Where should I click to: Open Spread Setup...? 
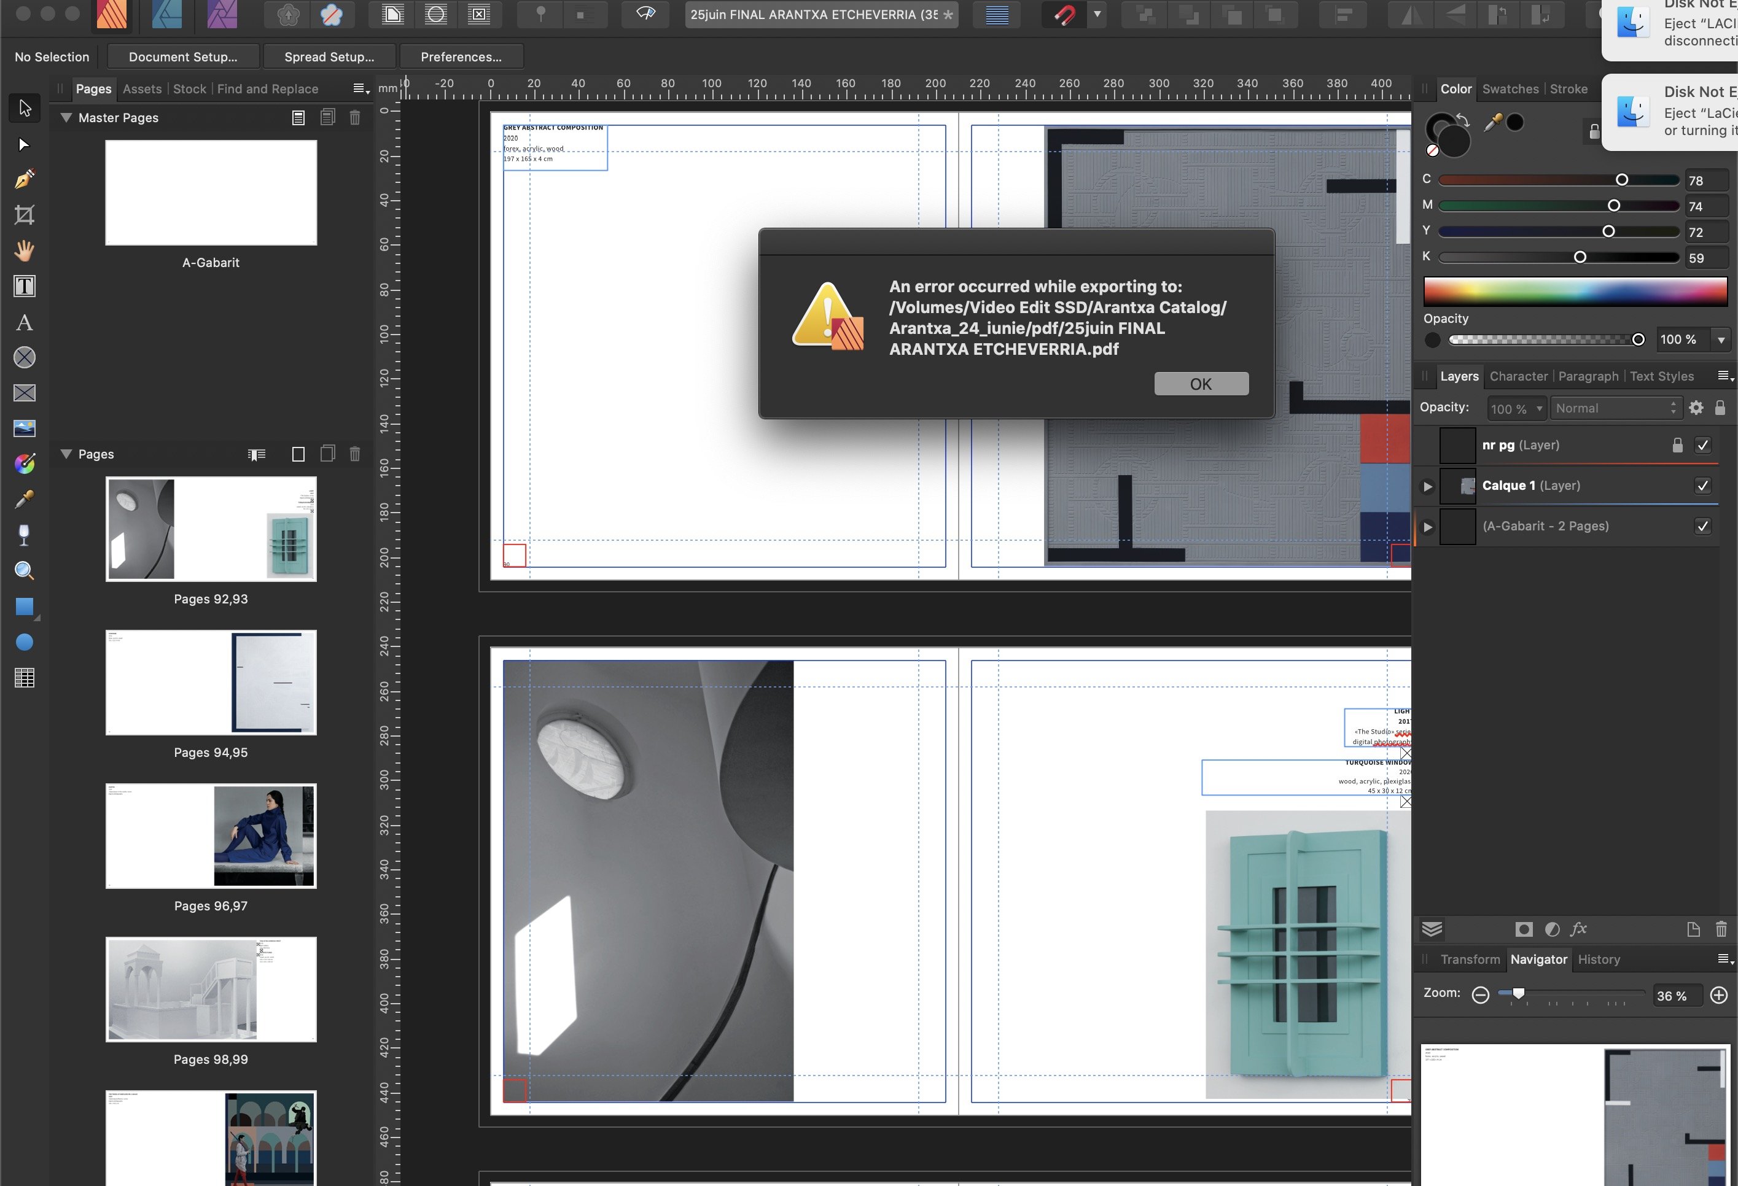[329, 57]
